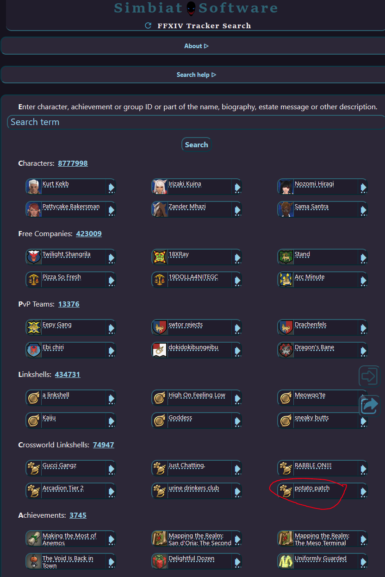
Task: Expand the Search help section
Action: coord(196,75)
